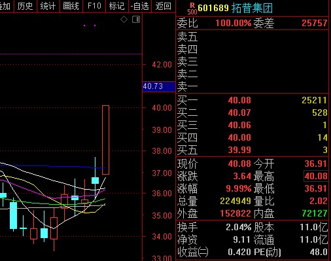Toggle the side panel layout icon
This screenshot has height=261, width=331.
[x=136, y=20]
